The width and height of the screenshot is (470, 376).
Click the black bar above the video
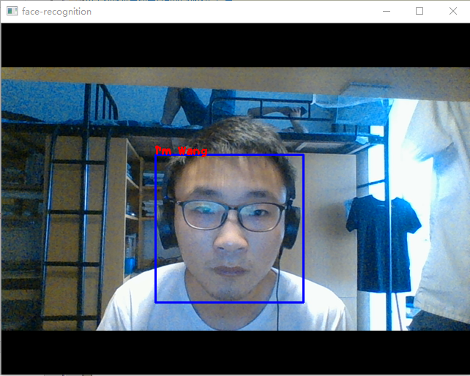[234, 45]
